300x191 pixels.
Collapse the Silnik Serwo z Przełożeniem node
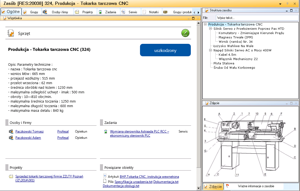[210, 29]
